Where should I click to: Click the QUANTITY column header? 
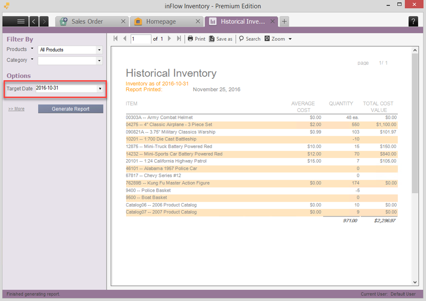click(x=341, y=104)
